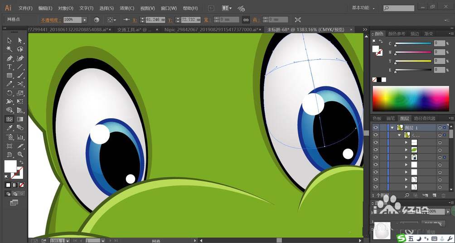This screenshot has width=455, height=243.
Task: Enable Color fill mode button in toolbox
Action: [x=8, y=185]
